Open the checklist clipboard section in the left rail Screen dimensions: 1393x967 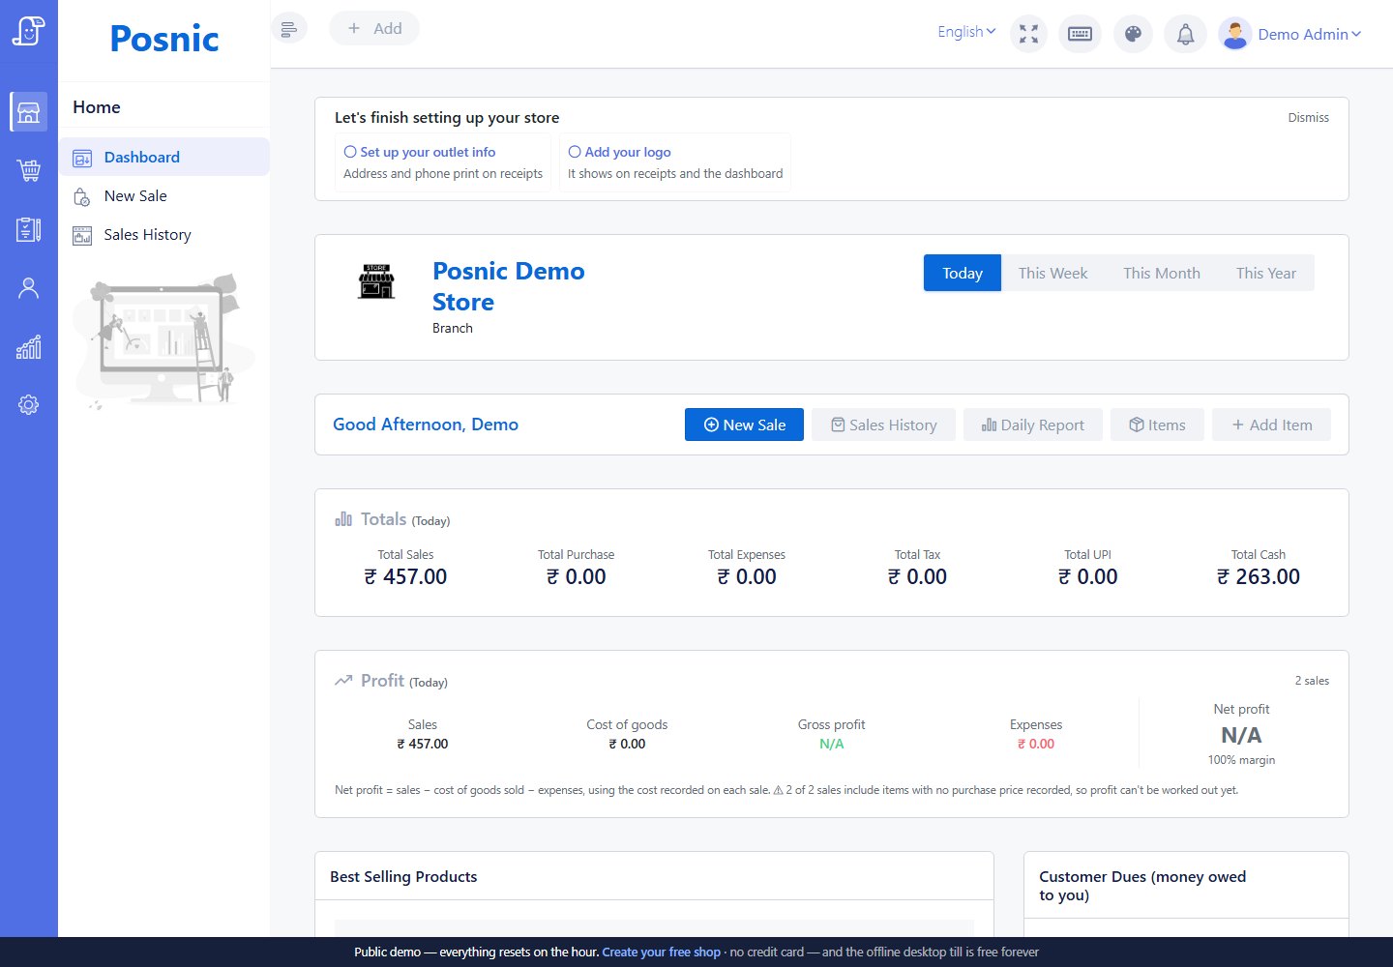(x=28, y=229)
